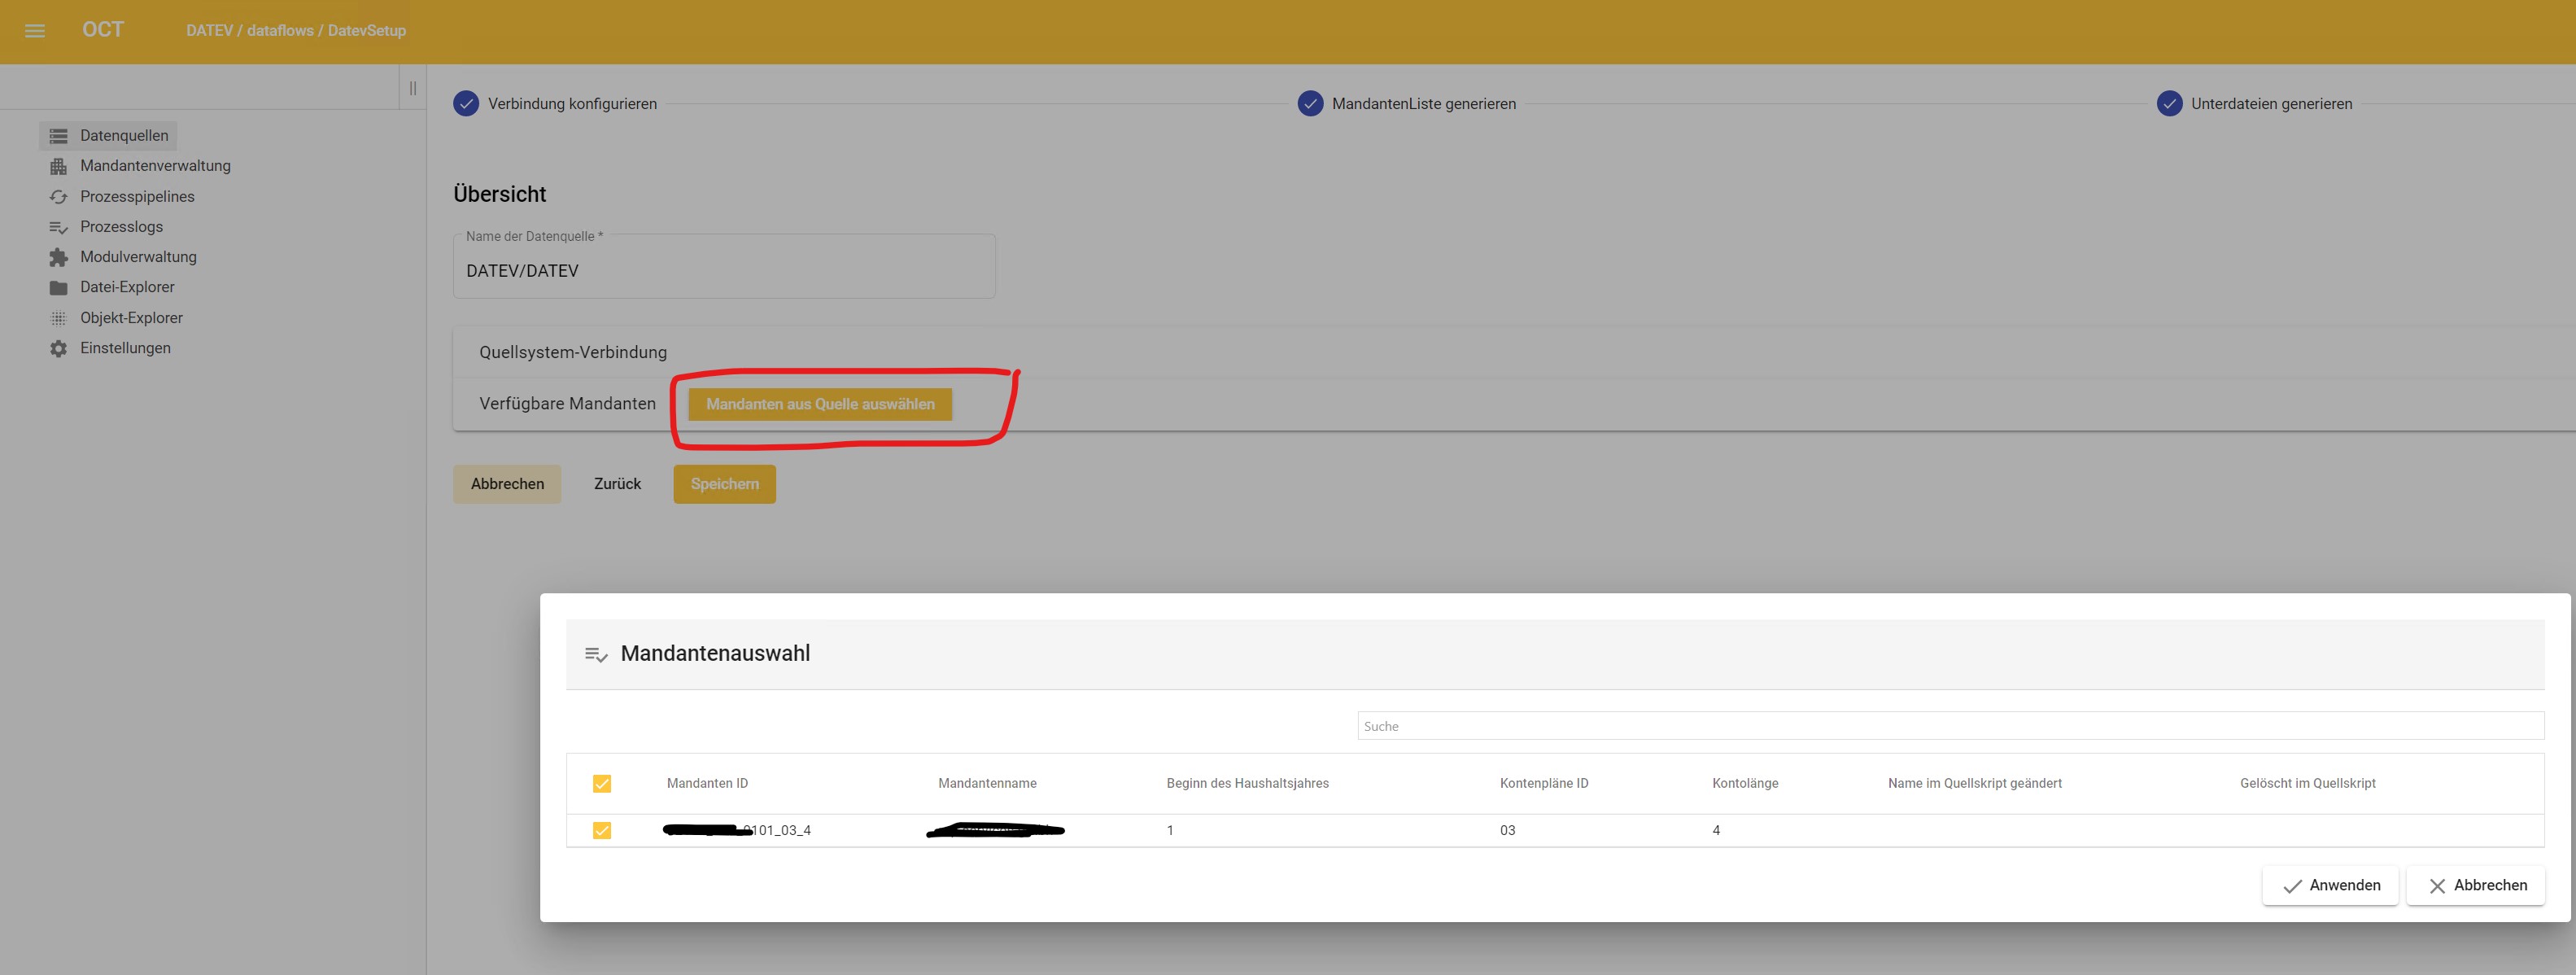Open the hamburger menu icon
Screen dimensions: 2576x975
(x=35, y=31)
